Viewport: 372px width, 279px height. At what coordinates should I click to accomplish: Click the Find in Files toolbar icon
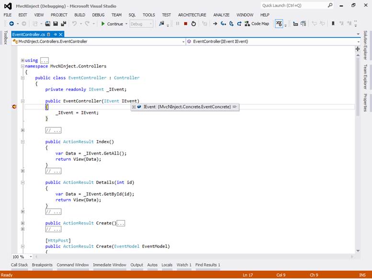pyautogui.click(x=161, y=24)
